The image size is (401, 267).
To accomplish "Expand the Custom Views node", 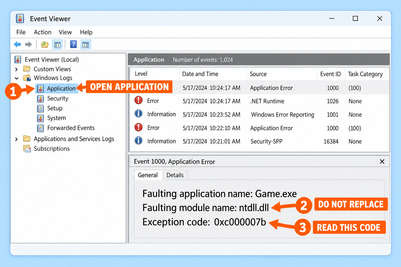I will click(16, 69).
